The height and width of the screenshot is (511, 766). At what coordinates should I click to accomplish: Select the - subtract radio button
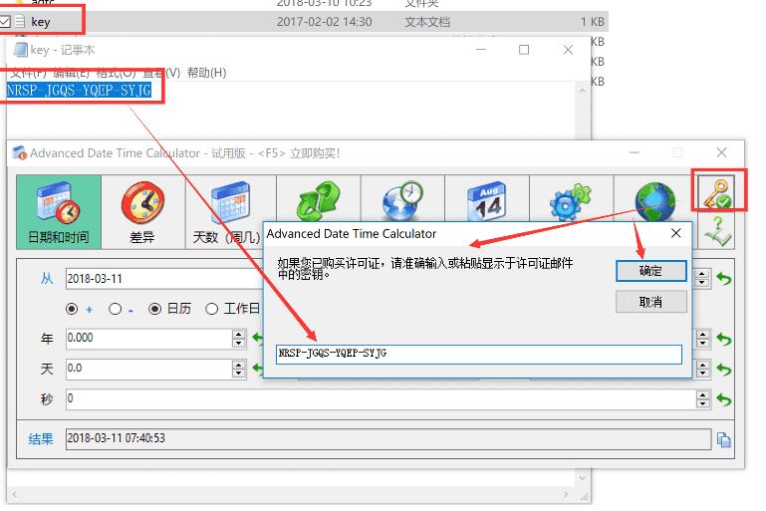pyautogui.click(x=116, y=309)
